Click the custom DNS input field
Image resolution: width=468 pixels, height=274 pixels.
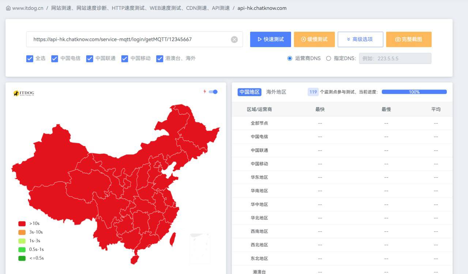point(395,58)
